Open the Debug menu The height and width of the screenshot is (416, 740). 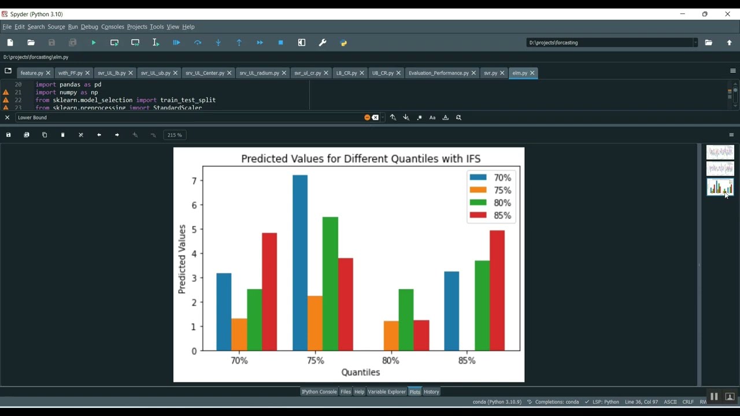pos(89,27)
